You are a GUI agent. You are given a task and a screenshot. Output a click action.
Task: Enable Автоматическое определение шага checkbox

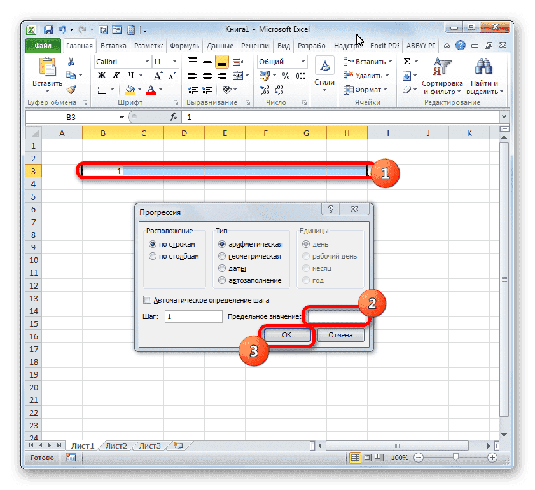point(147,299)
